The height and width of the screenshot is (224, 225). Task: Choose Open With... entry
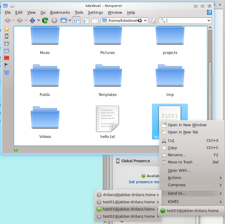click(192, 170)
